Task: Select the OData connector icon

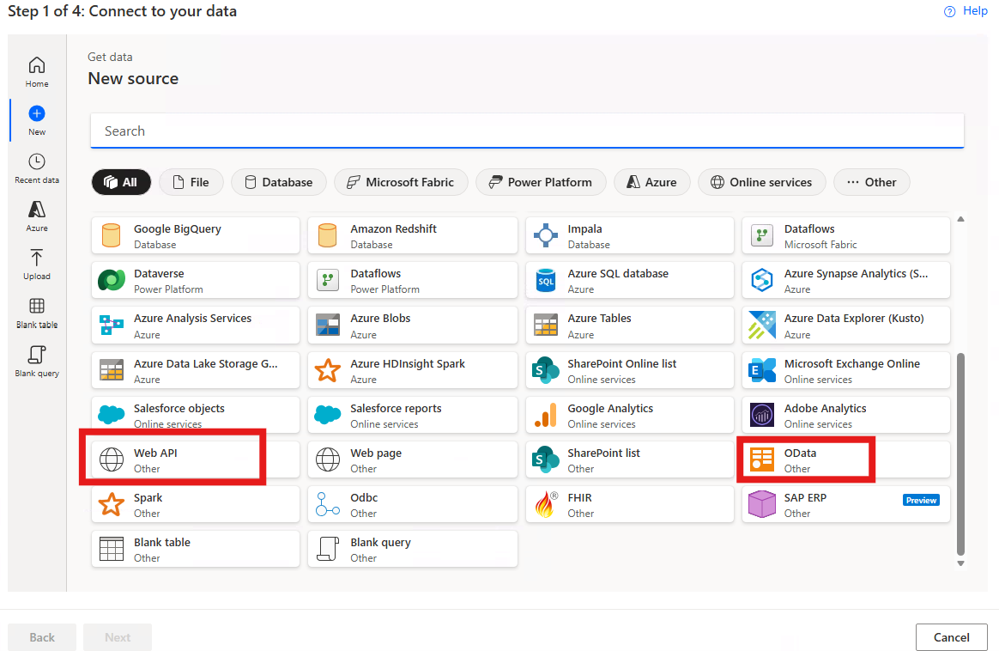Action: pyautogui.click(x=762, y=459)
